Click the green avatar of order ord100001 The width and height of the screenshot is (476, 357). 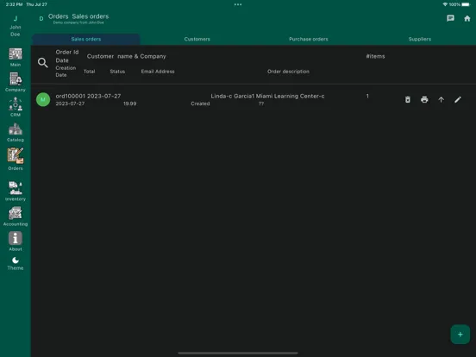click(x=43, y=99)
